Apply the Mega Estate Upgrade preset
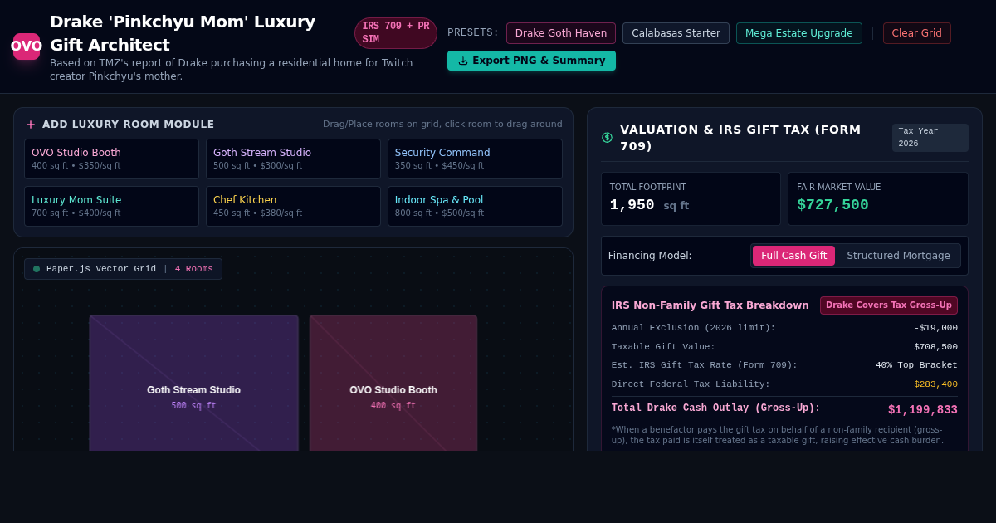The height and width of the screenshot is (523, 996). point(799,33)
